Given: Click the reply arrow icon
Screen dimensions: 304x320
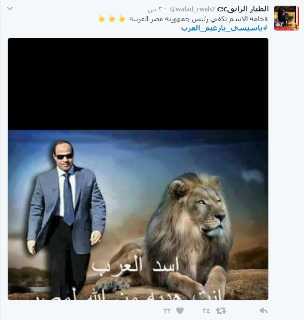Looking at the screenshot, I should [x=263, y=311].
